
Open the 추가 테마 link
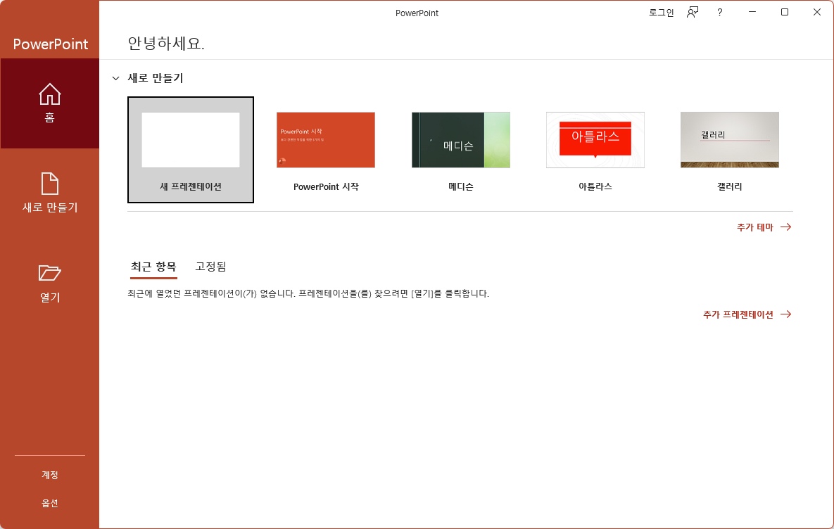tap(764, 227)
